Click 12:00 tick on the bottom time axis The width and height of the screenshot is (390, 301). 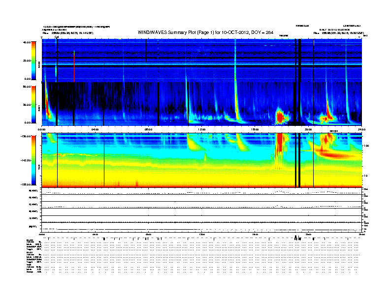tap(202, 234)
